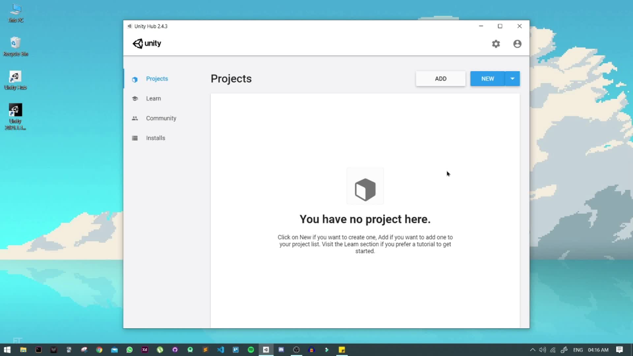Open the Community section
Screen dimensions: 633x356
[161, 118]
